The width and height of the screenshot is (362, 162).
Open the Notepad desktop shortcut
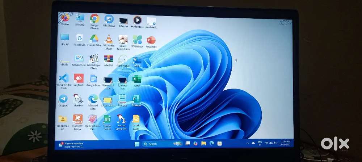[122, 100]
